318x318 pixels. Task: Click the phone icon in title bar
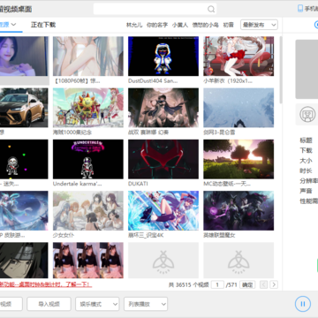pyautogui.click(x=300, y=9)
